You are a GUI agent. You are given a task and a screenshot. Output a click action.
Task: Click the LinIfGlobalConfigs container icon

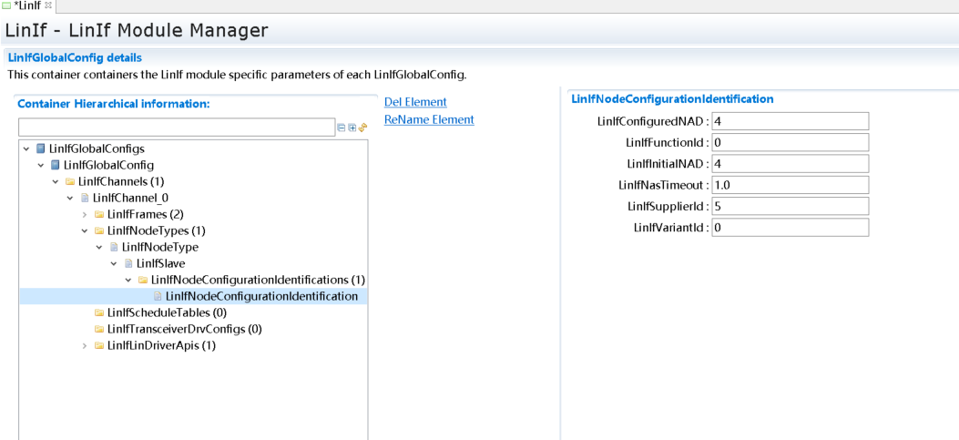point(40,148)
